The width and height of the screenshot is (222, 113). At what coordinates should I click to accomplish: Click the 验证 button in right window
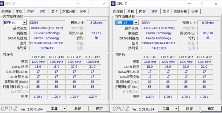(x=189, y=108)
